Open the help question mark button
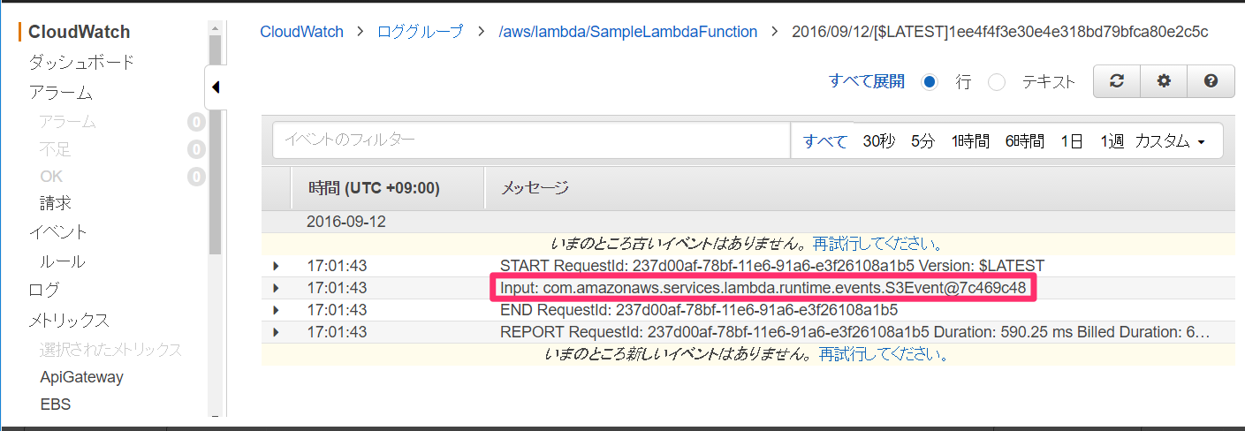 pos(1211,81)
